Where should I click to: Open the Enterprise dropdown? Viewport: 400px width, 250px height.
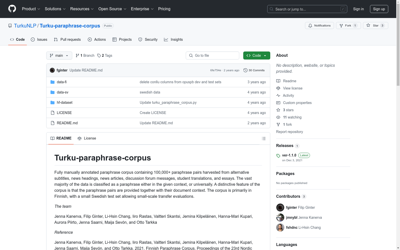[142, 9]
